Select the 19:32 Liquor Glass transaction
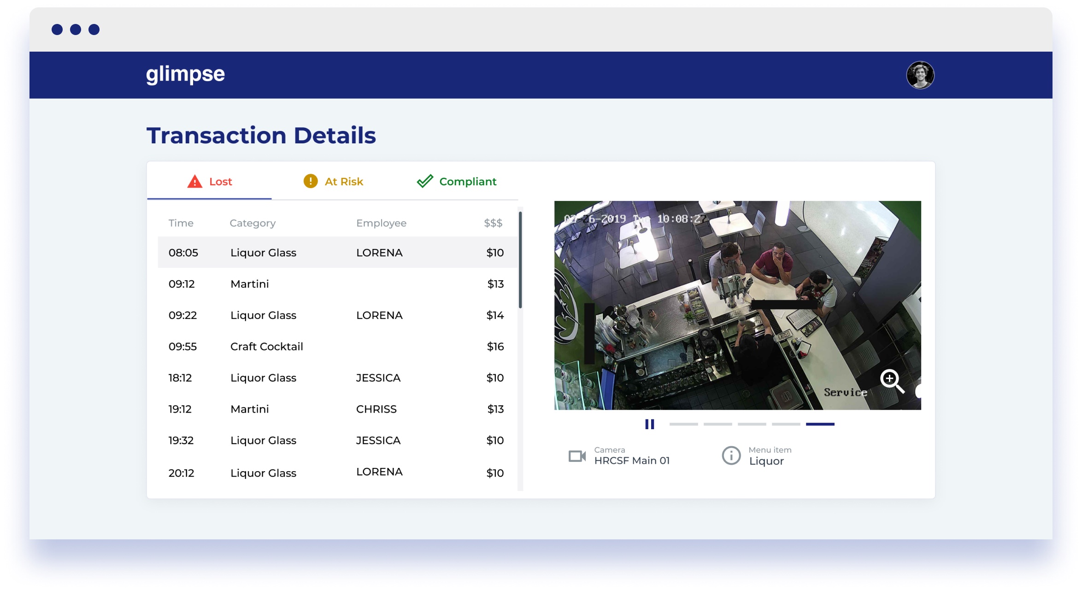Screen dimensions: 1082x591 [337, 441]
